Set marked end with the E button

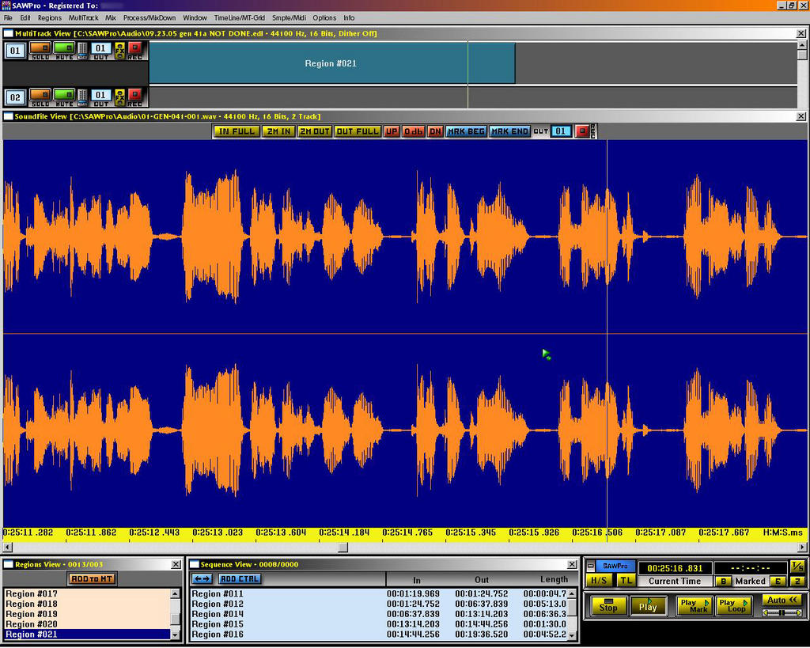[777, 582]
